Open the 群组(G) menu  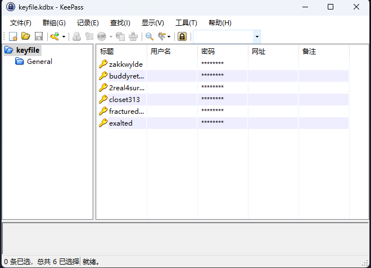54,23
